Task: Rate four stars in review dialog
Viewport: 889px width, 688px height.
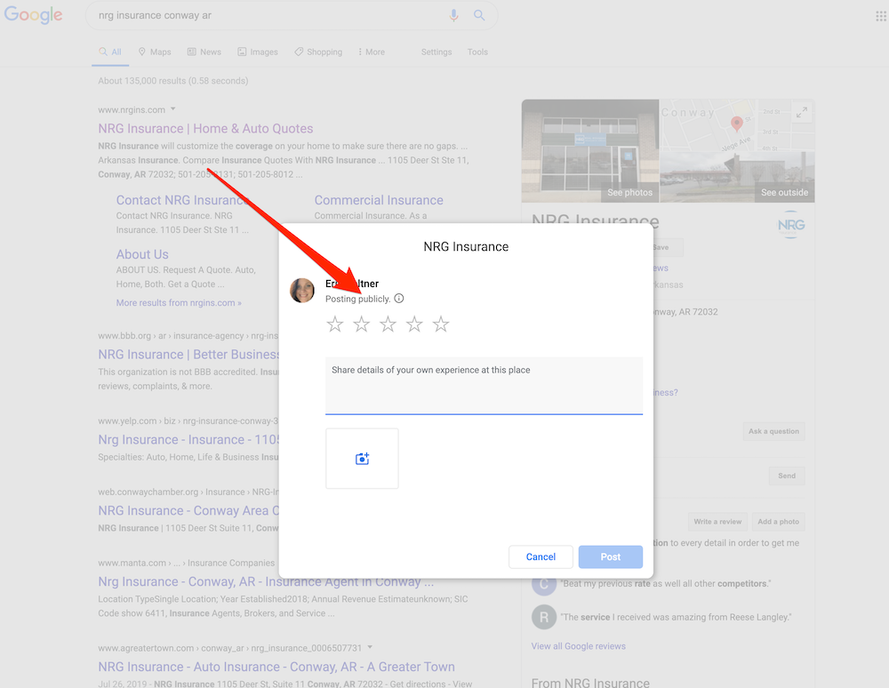Action: pyautogui.click(x=414, y=324)
